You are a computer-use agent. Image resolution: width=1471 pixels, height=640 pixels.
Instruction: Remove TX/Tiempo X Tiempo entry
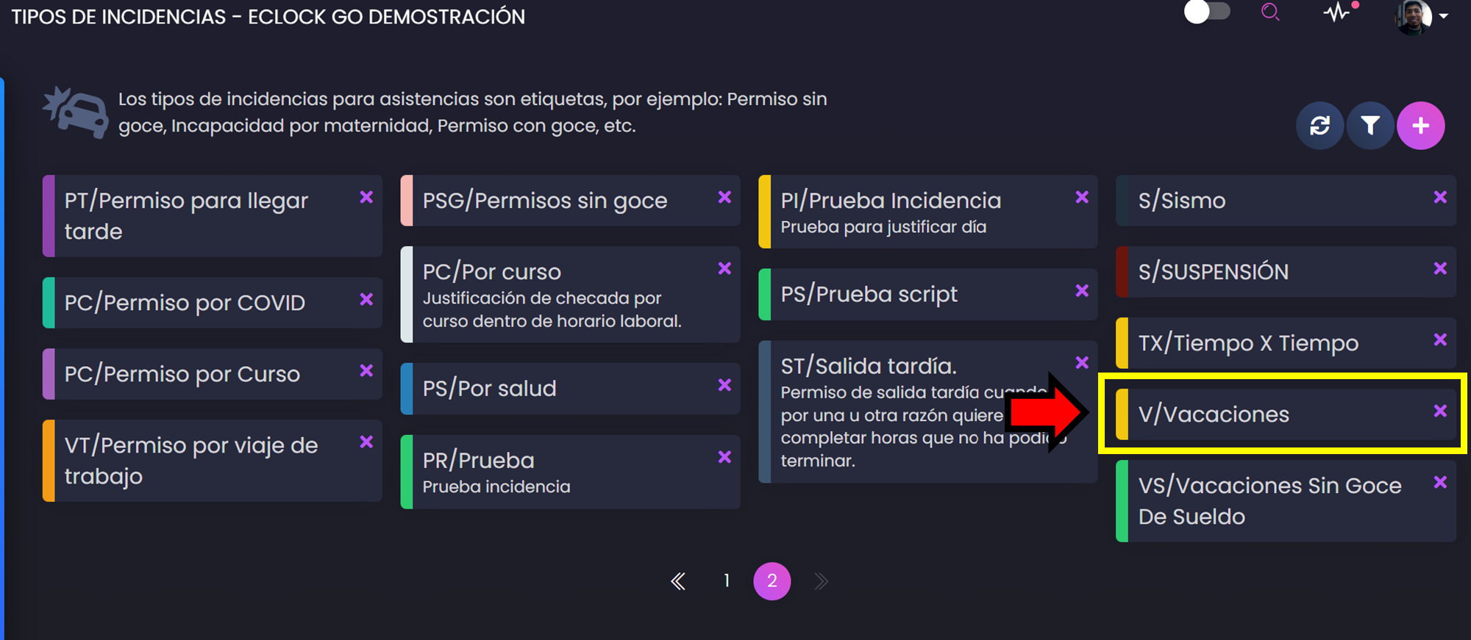coord(1440,339)
